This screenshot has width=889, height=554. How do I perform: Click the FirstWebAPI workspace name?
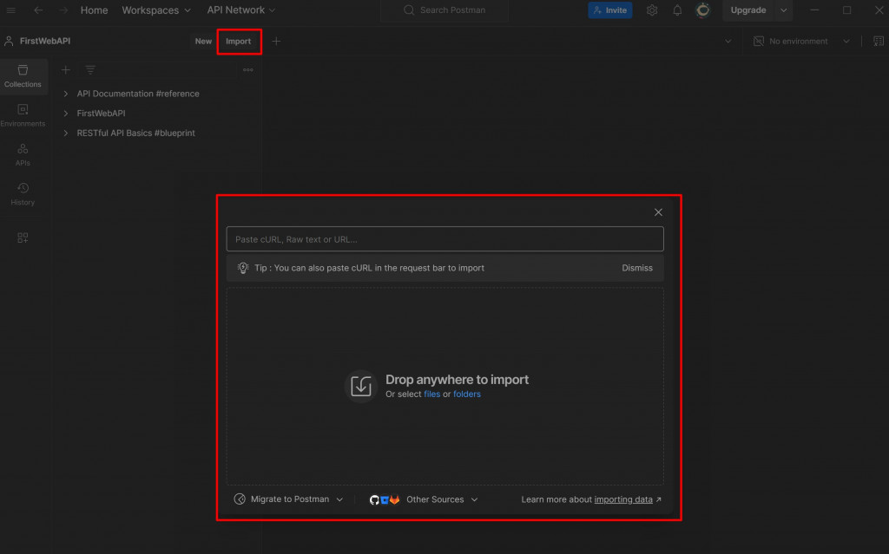click(x=45, y=41)
